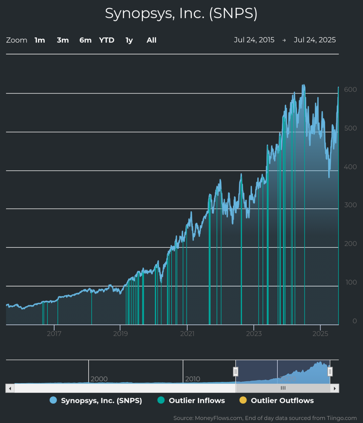Edit the end date Jul 24, 2025
This screenshot has height=423, width=363.
coord(315,40)
